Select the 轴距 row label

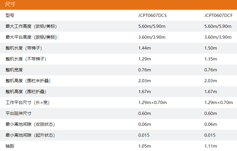coord(10,146)
